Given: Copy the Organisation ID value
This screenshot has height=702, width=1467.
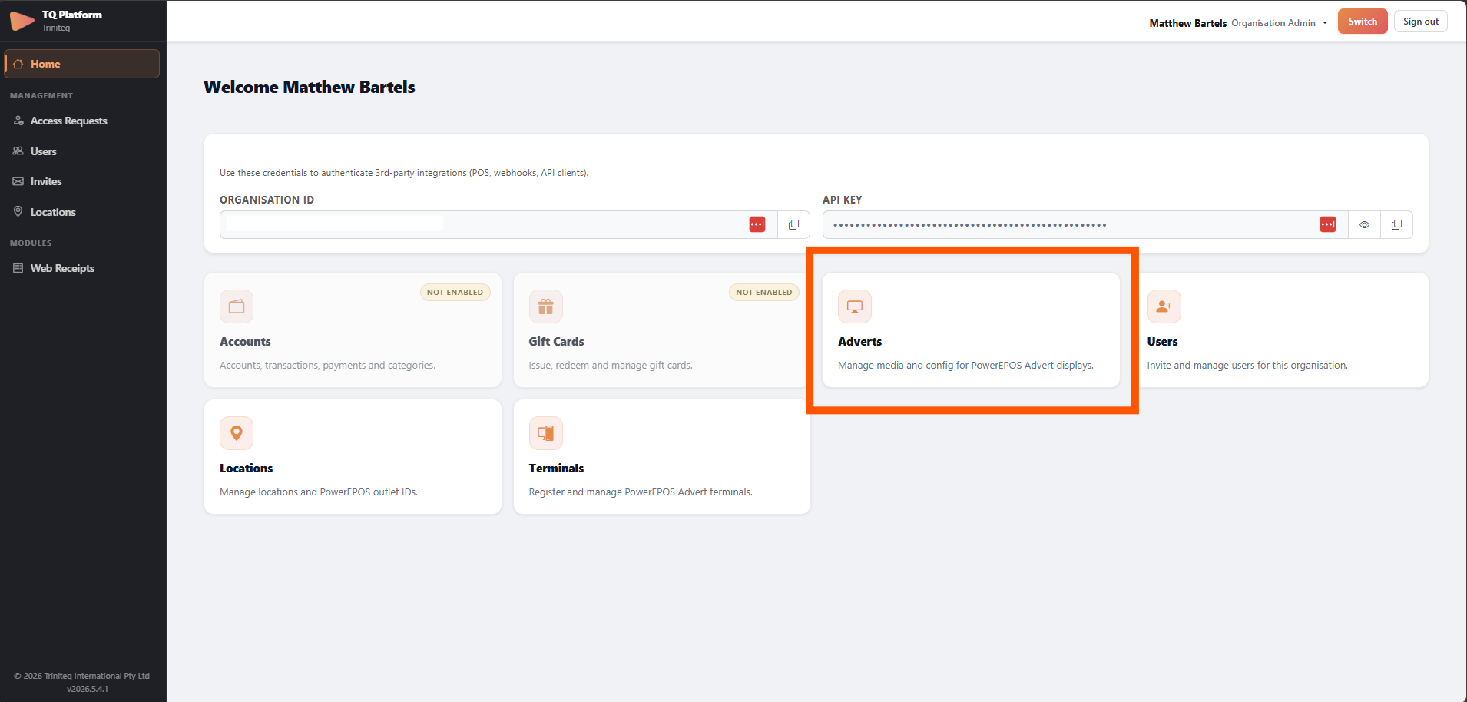Looking at the screenshot, I should pos(793,225).
